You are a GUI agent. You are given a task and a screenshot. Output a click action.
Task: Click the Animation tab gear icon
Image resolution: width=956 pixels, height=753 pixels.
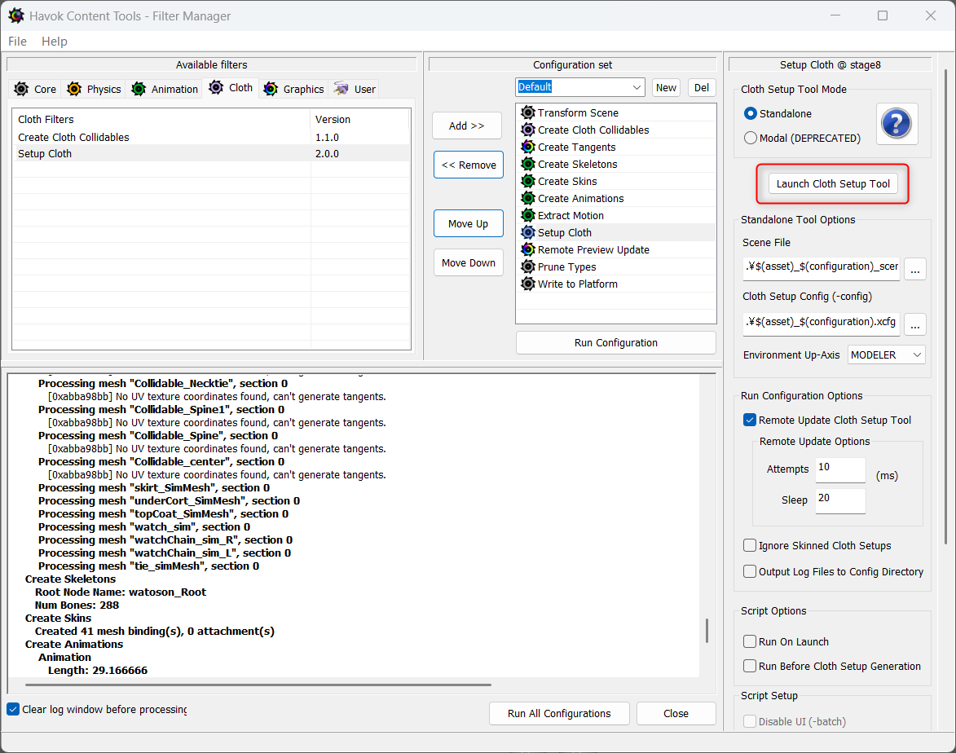pyautogui.click(x=139, y=89)
